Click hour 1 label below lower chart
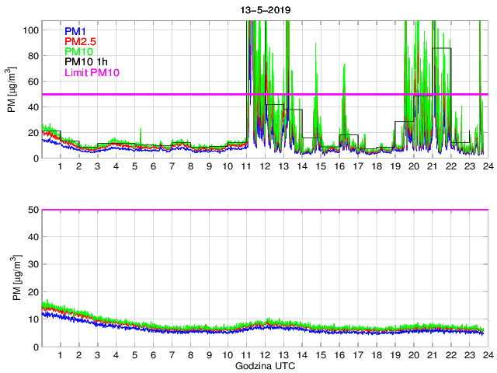497x373 pixels. point(60,355)
